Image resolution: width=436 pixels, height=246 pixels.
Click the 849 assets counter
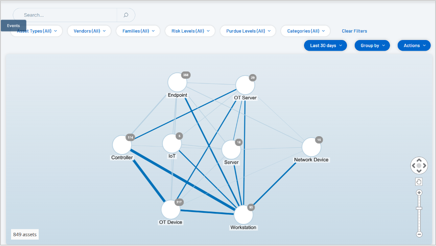tap(25, 235)
